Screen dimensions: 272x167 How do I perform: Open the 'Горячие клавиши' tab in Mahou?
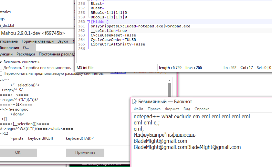pyautogui.click(x=37, y=41)
